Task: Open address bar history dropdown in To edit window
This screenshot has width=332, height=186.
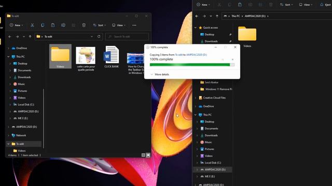Action: tap(92, 37)
